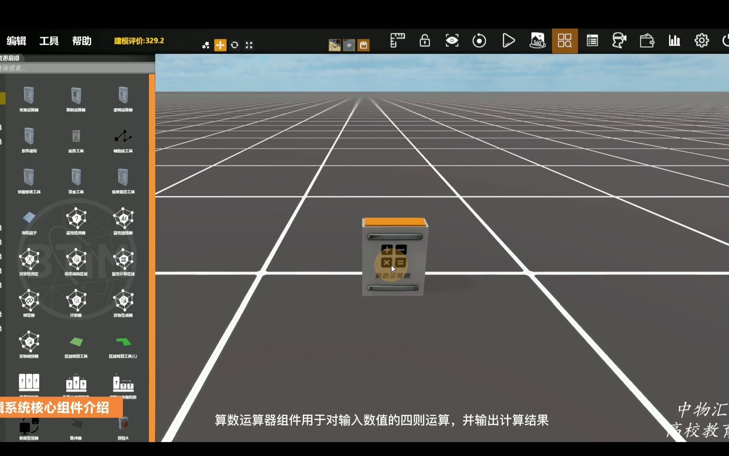729x456 pixels.
Task: Select the 数据发送器 component
Action: click(x=29, y=429)
